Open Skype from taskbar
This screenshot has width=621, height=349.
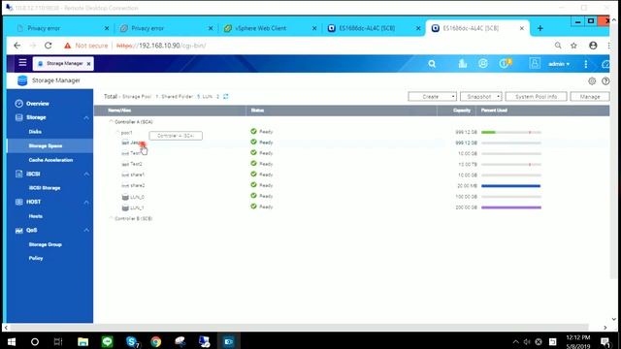click(x=132, y=341)
